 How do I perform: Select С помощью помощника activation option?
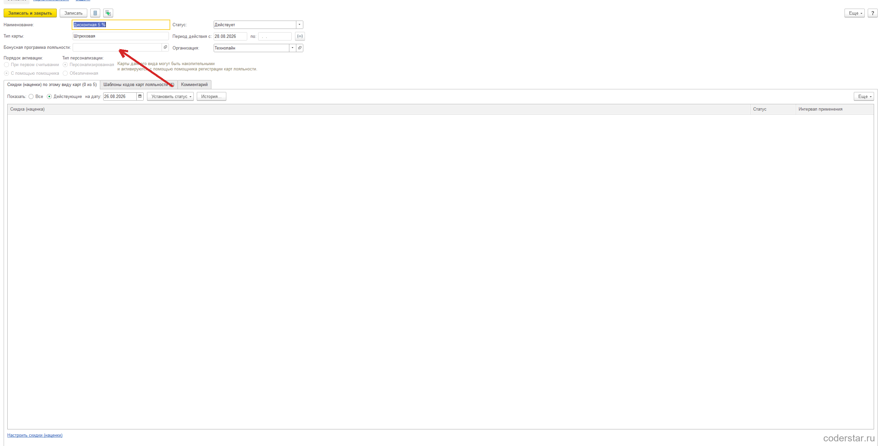tap(7, 73)
